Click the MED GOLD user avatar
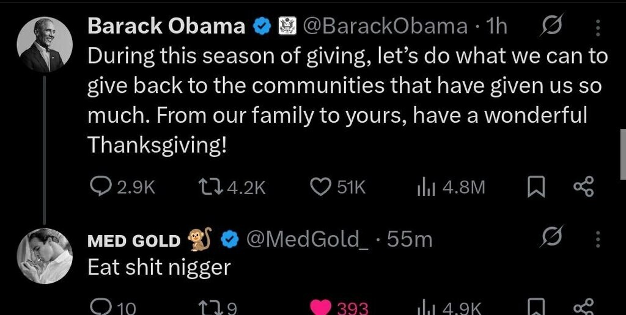Image resolution: width=626 pixels, height=315 pixels. [45, 256]
